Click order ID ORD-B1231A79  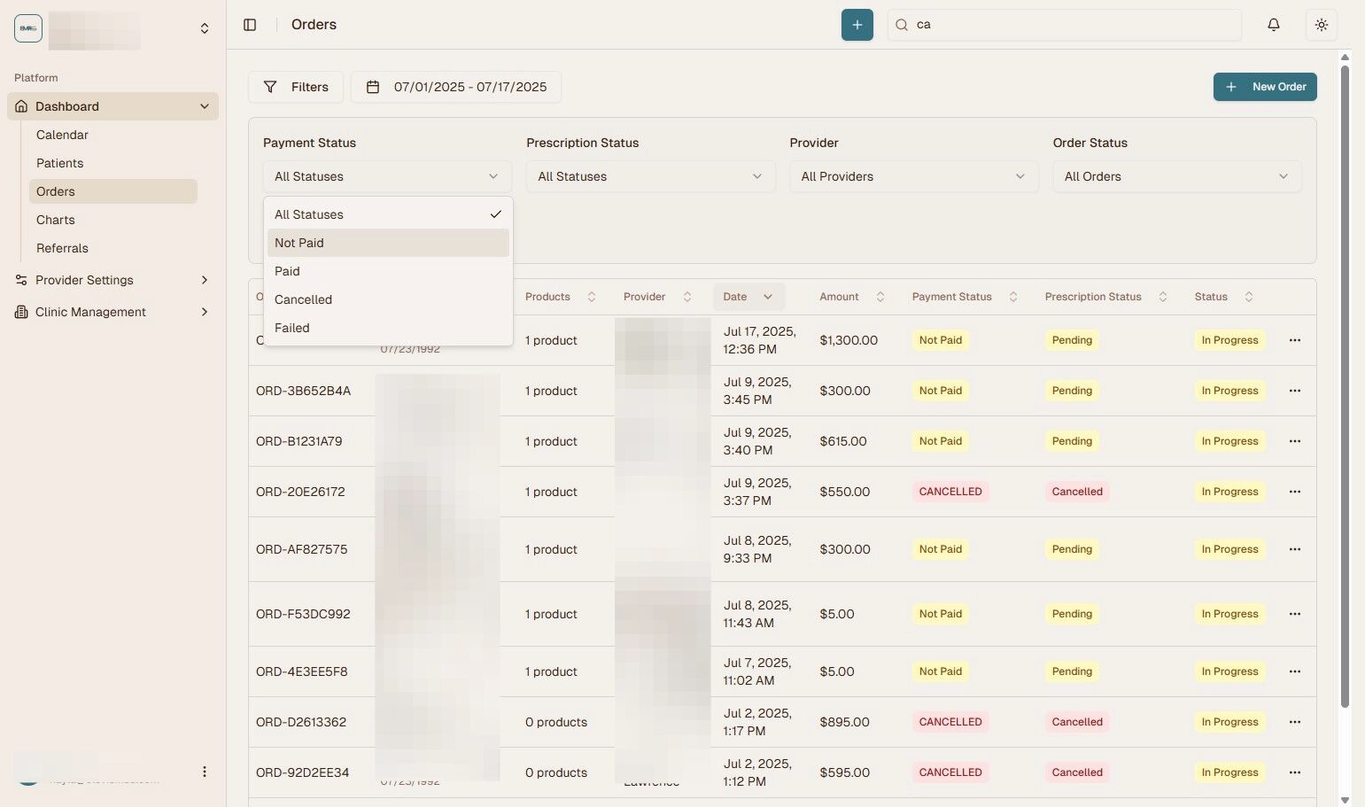[299, 441]
